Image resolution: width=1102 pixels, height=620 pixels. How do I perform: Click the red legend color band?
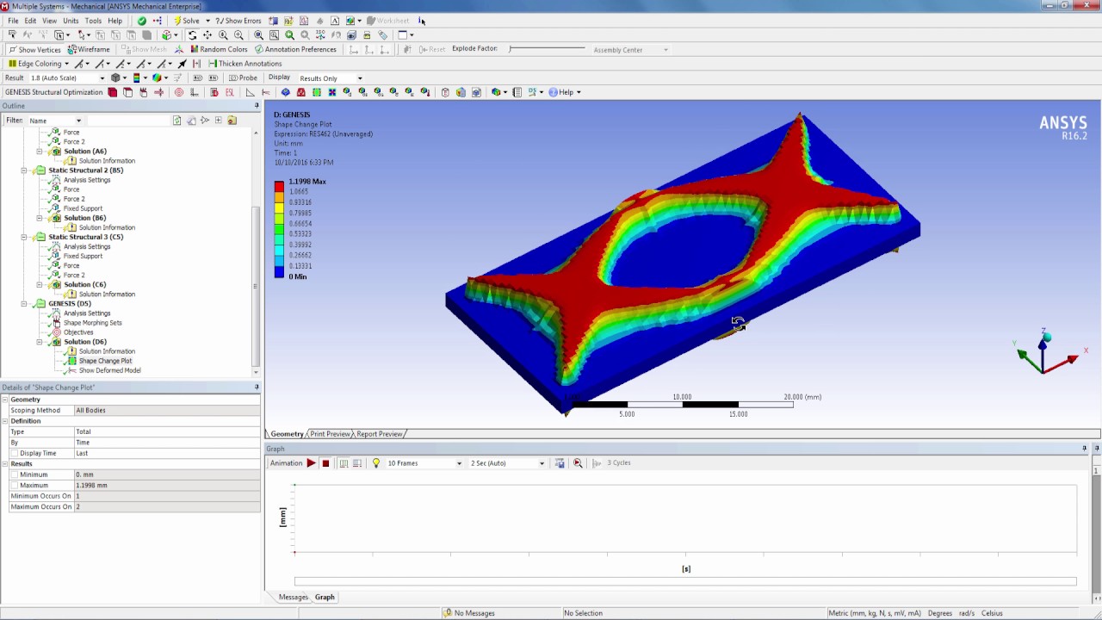[x=279, y=187]
